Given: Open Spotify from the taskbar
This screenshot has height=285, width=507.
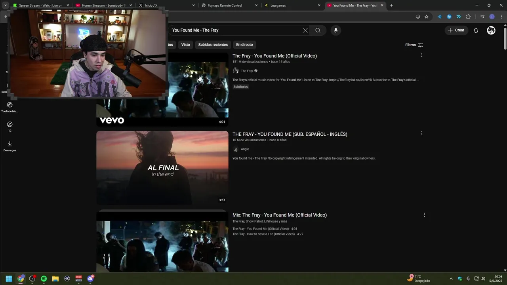Looking at the screenshot, I should [44, 279].
